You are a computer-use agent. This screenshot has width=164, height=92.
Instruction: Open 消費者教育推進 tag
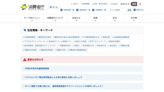46,50
